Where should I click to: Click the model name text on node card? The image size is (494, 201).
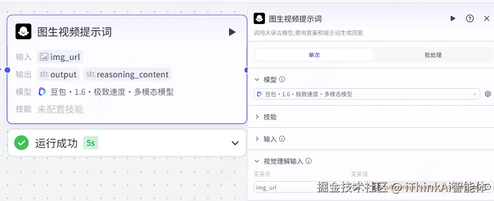112,92
